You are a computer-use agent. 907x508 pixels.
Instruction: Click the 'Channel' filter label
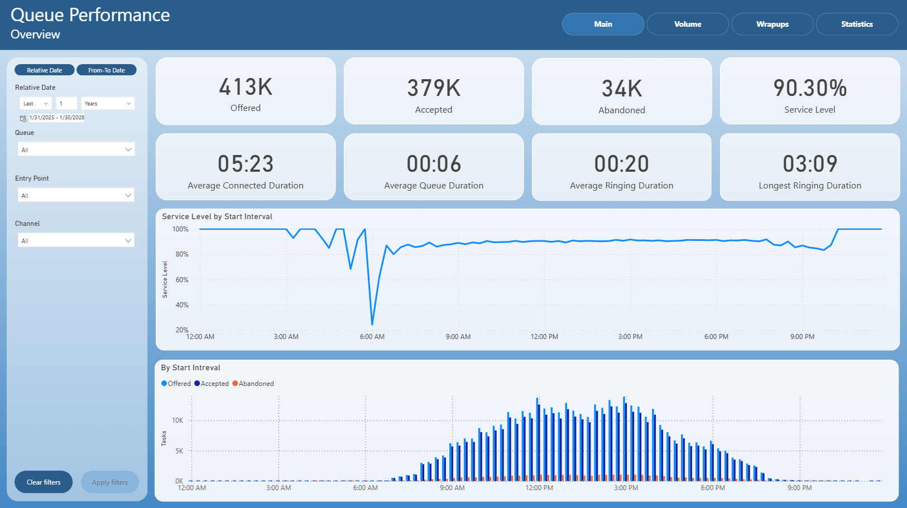[27, 224]
